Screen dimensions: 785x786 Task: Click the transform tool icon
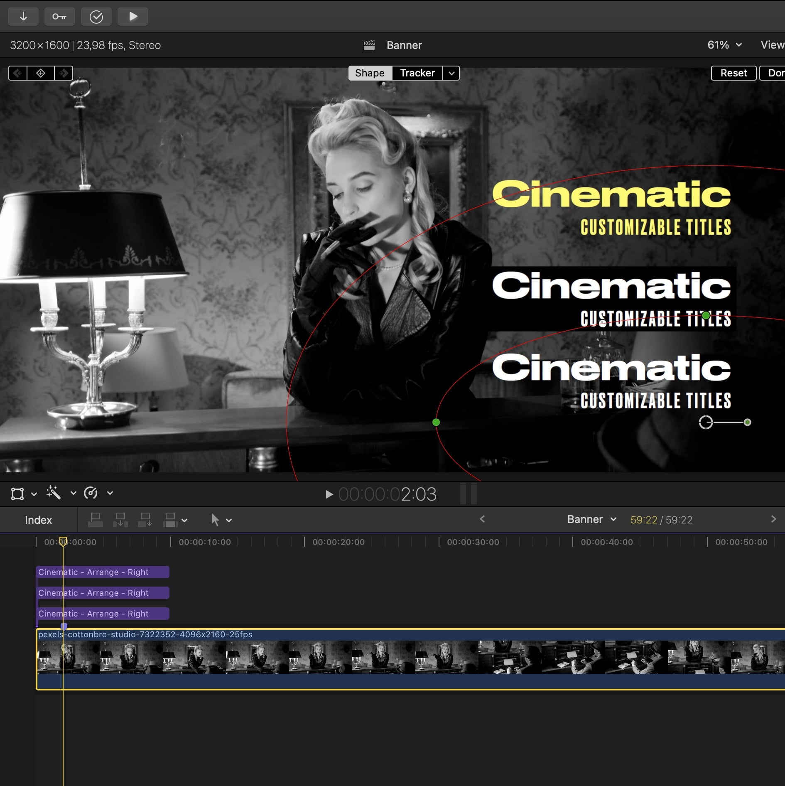coord(17,494)
